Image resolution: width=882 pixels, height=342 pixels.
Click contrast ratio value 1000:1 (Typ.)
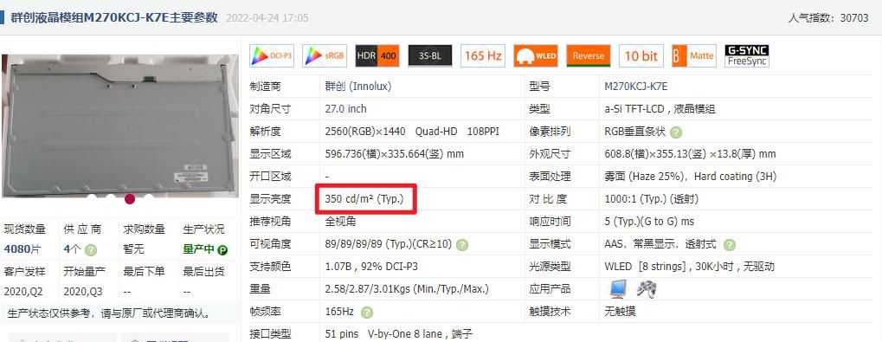click(635, 199)
